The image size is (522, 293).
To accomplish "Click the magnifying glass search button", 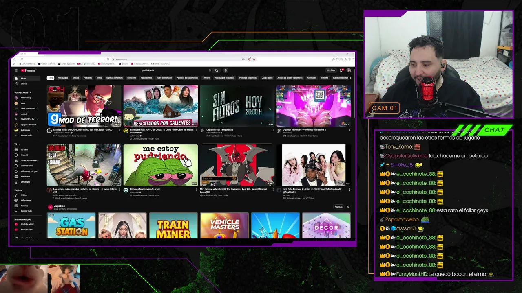I will (x=217, y=70).
